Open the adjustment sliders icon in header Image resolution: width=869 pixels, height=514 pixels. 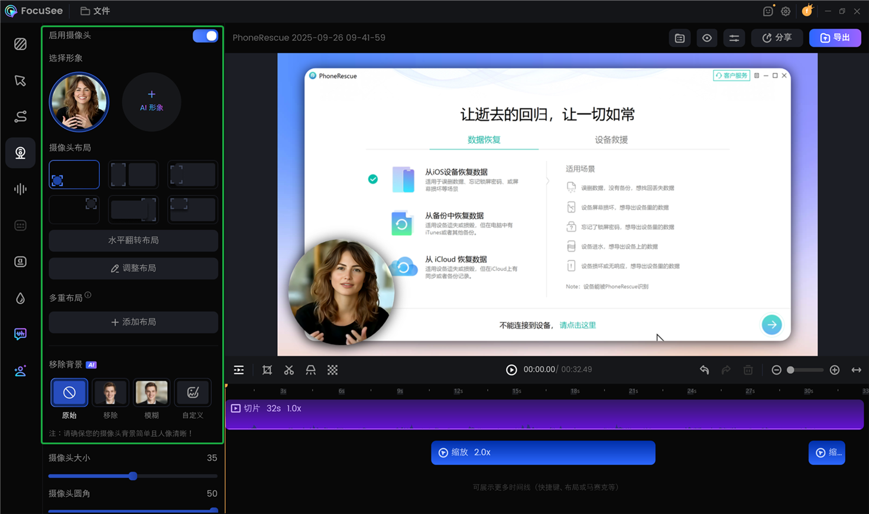[734, 38]
